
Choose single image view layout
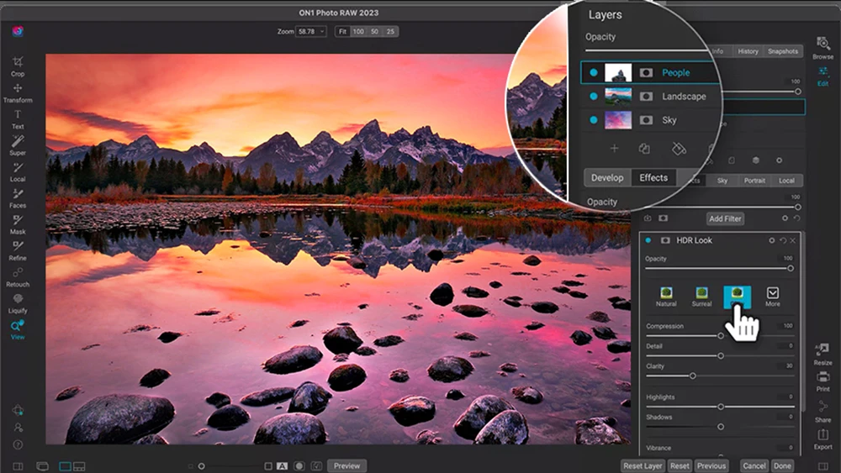(65, 466)
